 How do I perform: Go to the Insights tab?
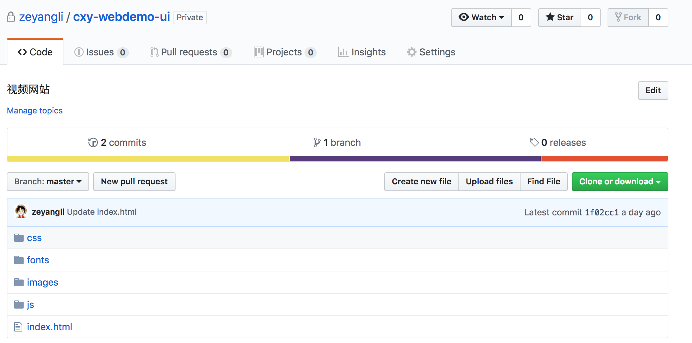click(362, 52)
